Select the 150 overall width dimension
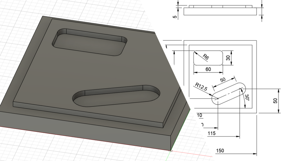 (220, 151)
